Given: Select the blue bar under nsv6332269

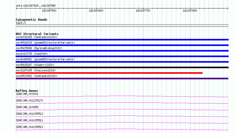Looking at the screenshot, I should click(122, 40).
